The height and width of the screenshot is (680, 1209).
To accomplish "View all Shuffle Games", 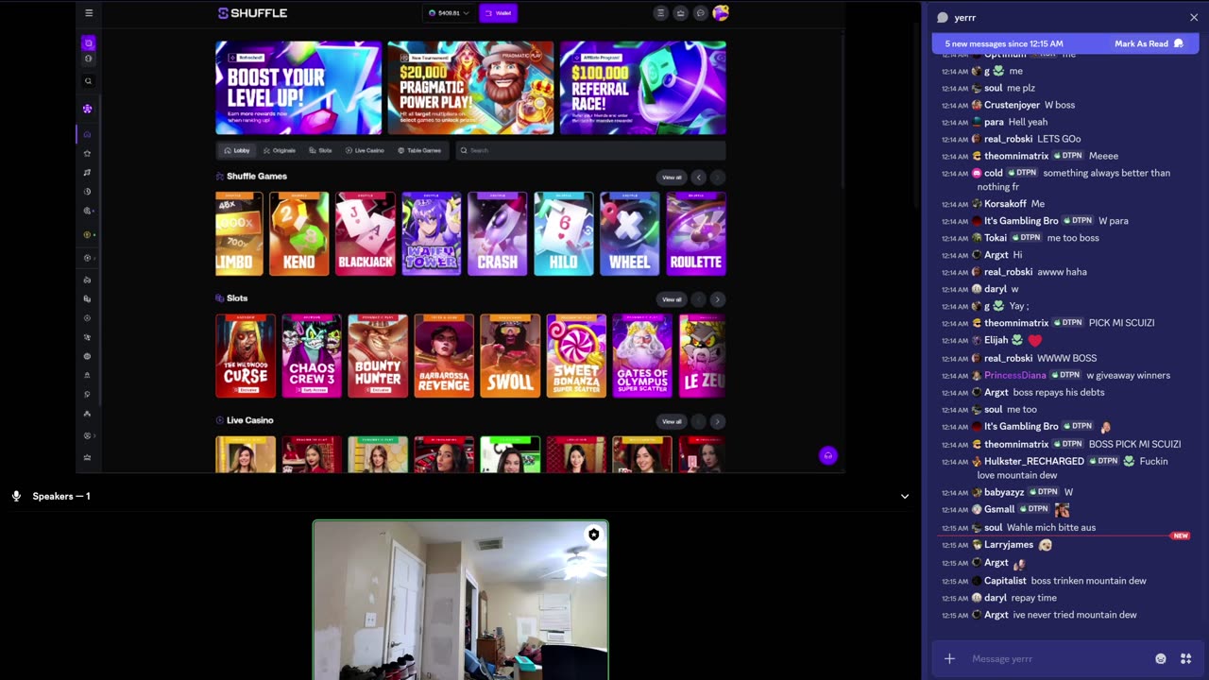I will [672, 178].
